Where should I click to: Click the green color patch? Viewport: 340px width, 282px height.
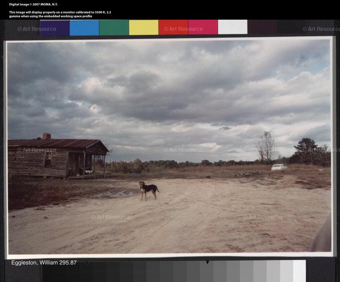pos(114,27)
